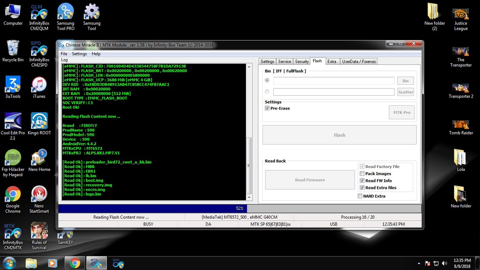Open File Explorer from taskbar

tap(31, 263)
